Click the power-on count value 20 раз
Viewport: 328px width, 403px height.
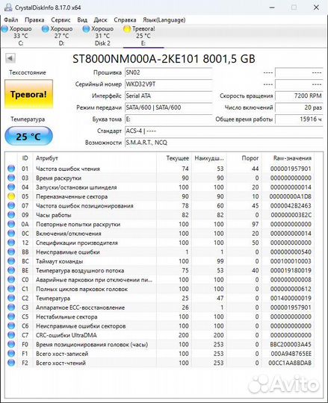[x=299, y=107]
